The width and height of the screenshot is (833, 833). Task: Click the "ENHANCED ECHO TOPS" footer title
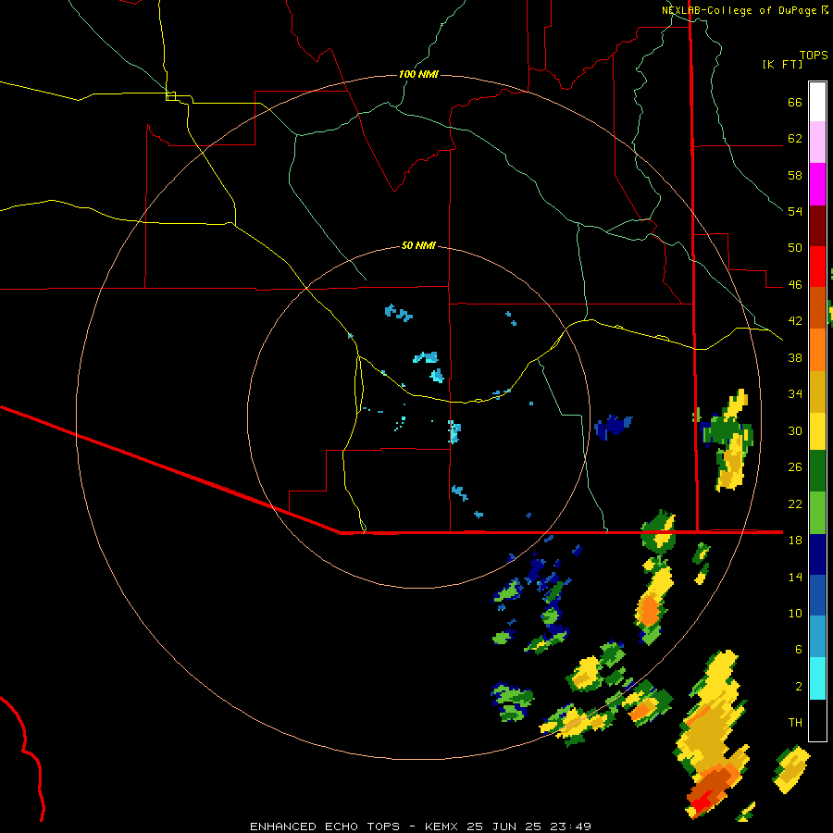point(325,827)
